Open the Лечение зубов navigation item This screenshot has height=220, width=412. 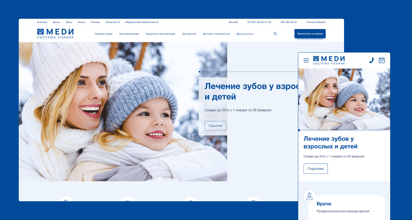103,34
